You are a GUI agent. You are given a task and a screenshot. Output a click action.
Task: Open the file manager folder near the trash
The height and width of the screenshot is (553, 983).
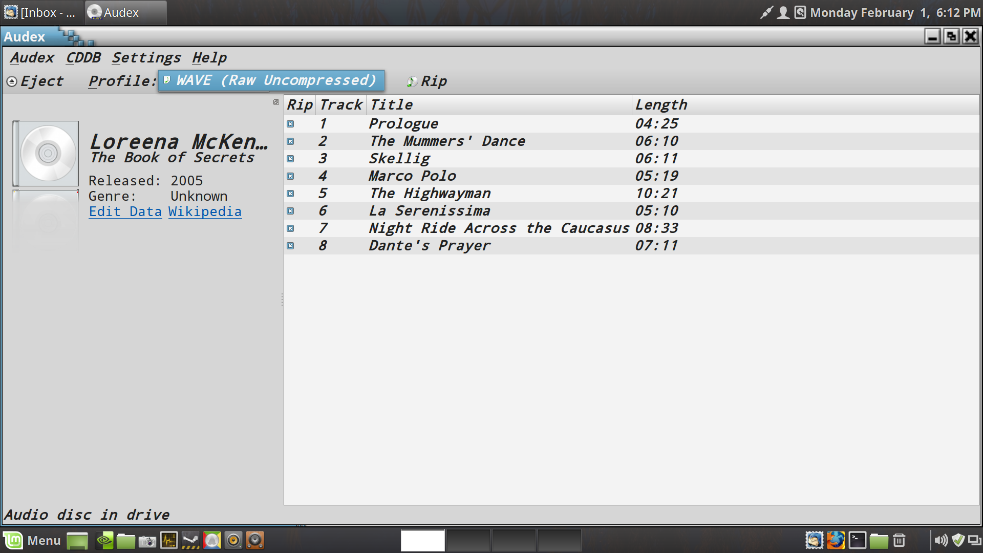coord(879,541)
